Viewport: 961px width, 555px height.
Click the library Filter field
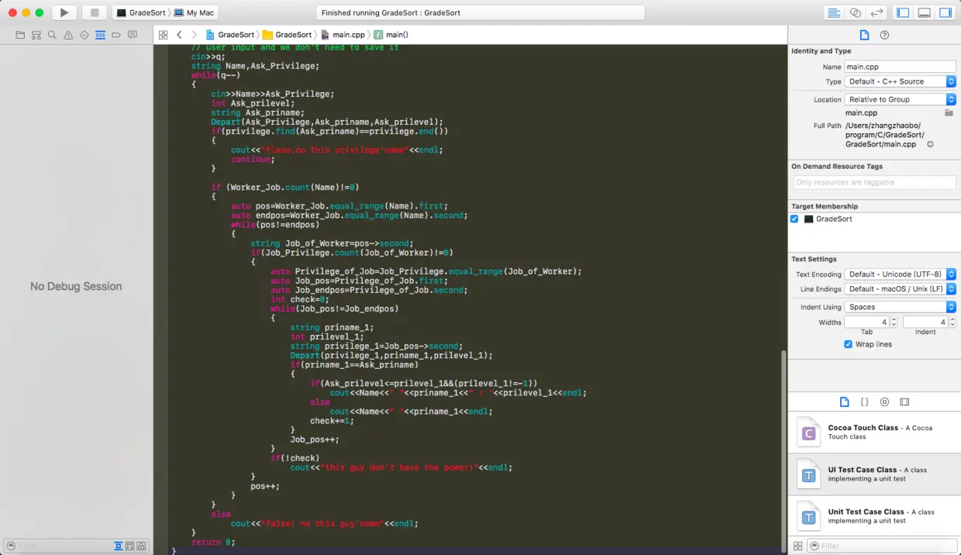pyautogui.click(x=881, y=546)
